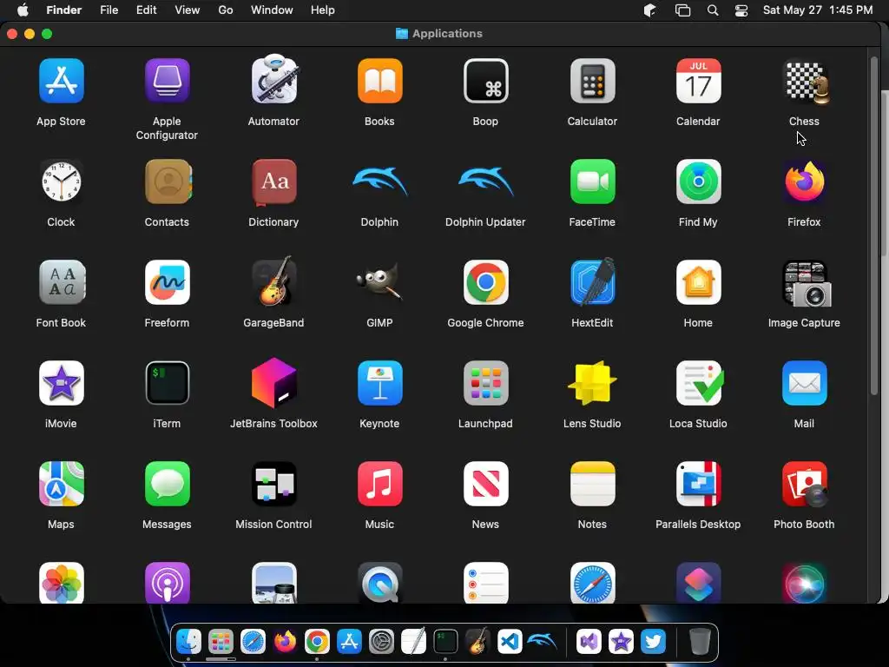Select the iMovie app in grid
Viewport: 889px width, 667px height.
click(62, 383)
